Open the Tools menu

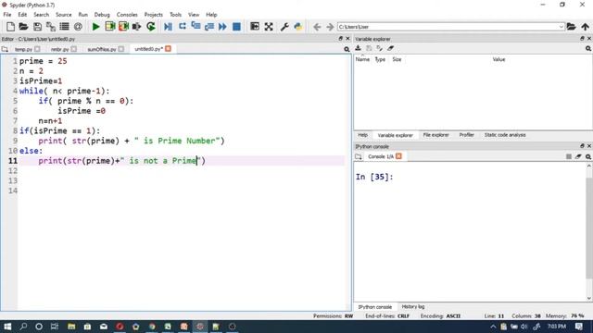point(175,15)
